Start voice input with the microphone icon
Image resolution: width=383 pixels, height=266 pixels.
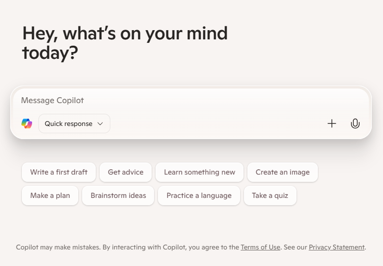[355, 124]
